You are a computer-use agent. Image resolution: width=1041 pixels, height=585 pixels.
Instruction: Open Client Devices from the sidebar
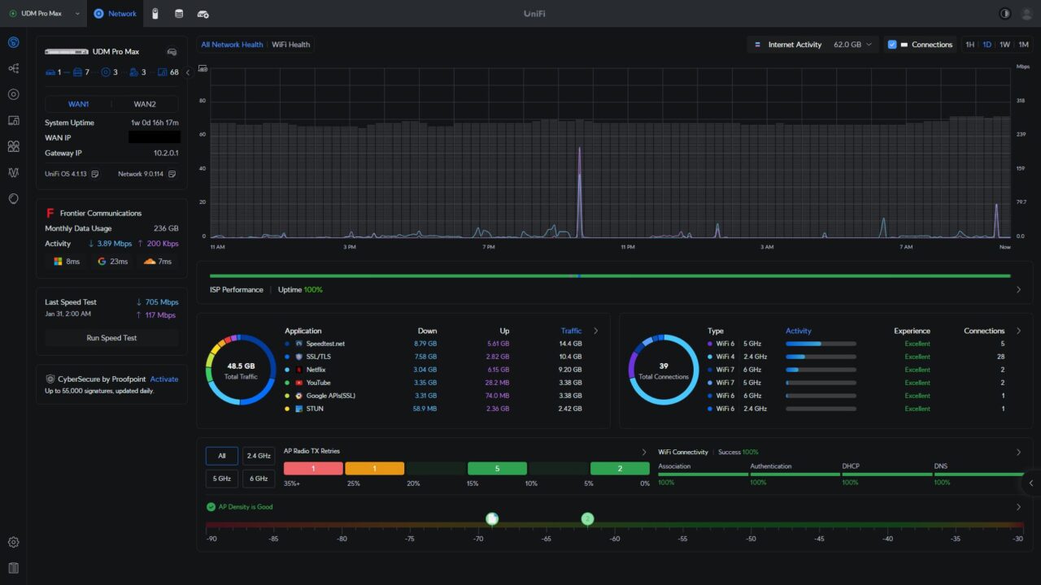13,120
